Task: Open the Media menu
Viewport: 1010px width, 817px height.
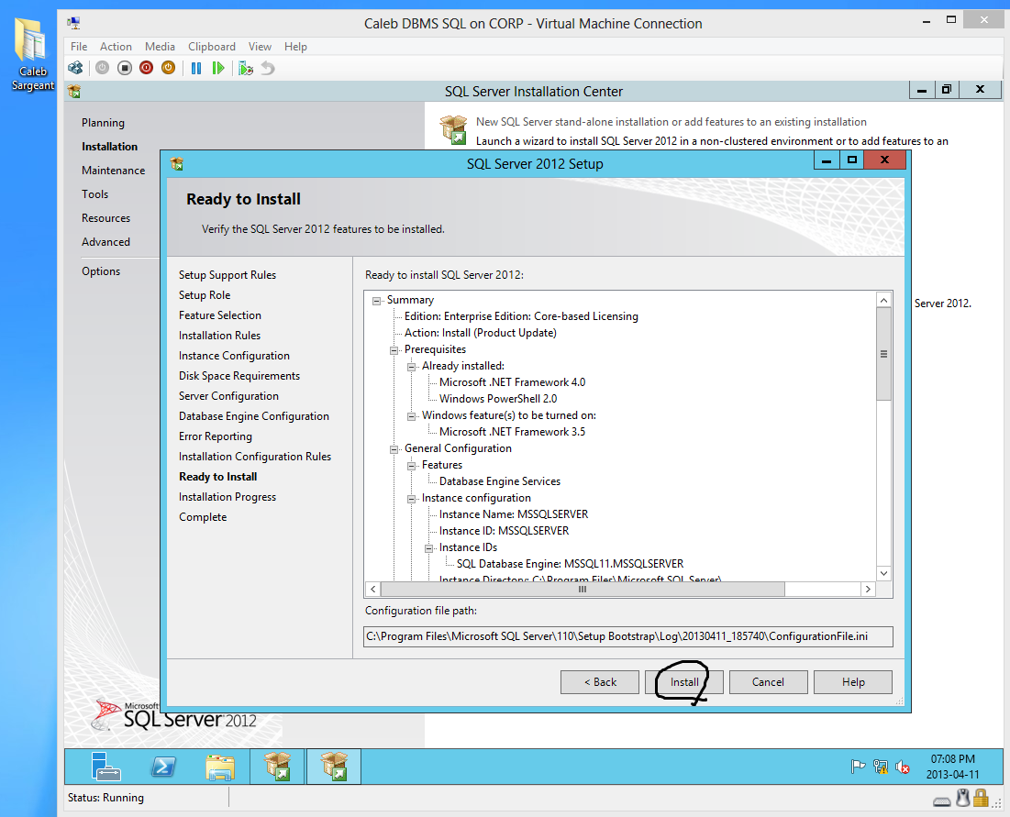Action: coord(160,47)
